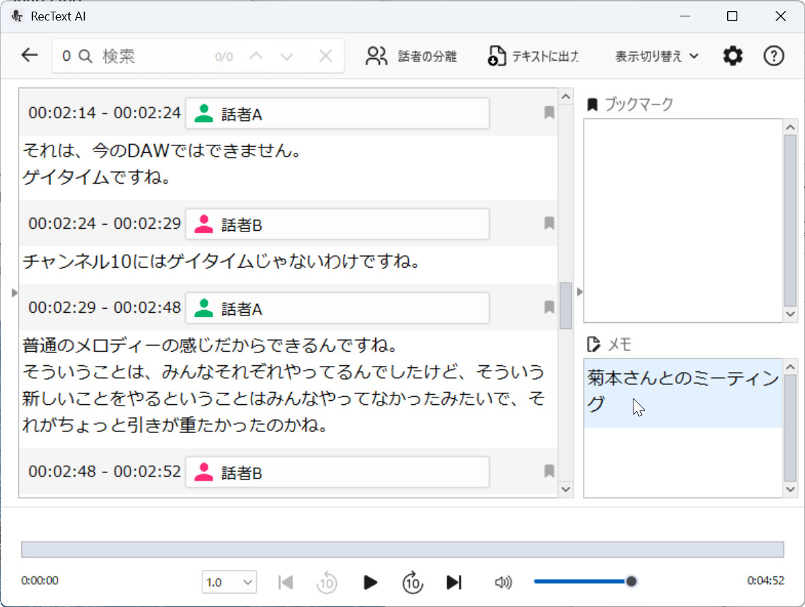The image size is (805, 607).
Task: Open the settings gear icon
Action: coord(733,56)
